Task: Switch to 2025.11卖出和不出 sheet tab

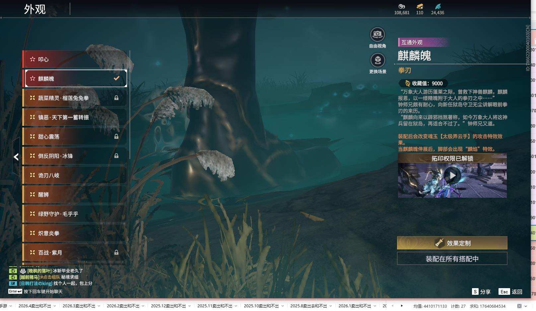Action: click(x=215, y=306)
